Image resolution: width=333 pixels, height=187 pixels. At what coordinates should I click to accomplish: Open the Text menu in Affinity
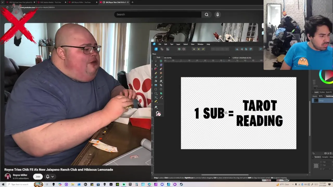pyautogui.click(x=172, y=44)
